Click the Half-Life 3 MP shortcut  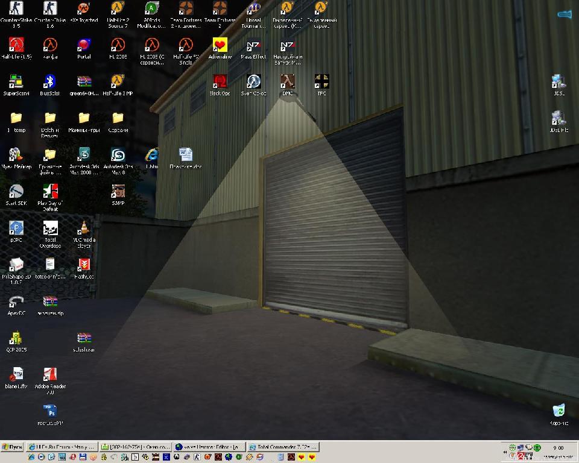point(118,85)
